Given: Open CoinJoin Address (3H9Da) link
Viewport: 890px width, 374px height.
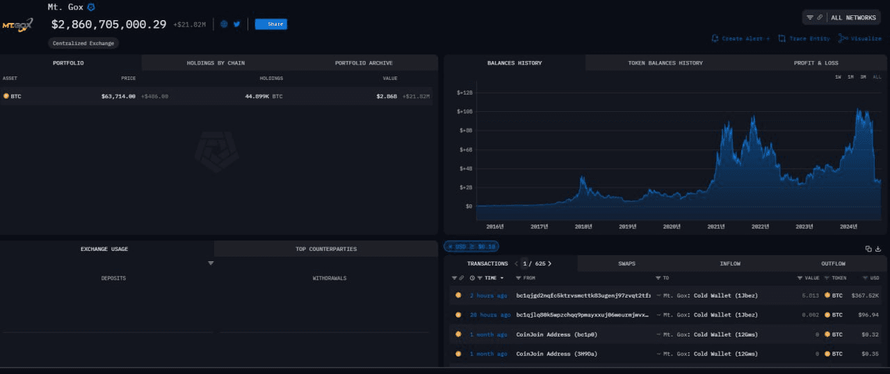Looking at the screenshot, I should pyautogui.click(x=557, y=354).
